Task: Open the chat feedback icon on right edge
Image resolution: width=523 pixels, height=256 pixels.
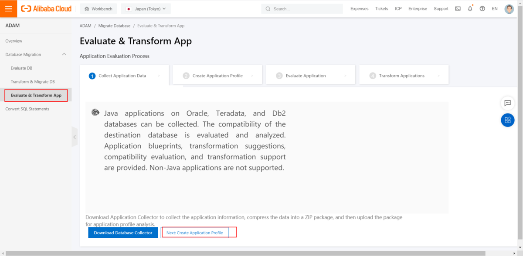Action: click(x=507, y=103)
